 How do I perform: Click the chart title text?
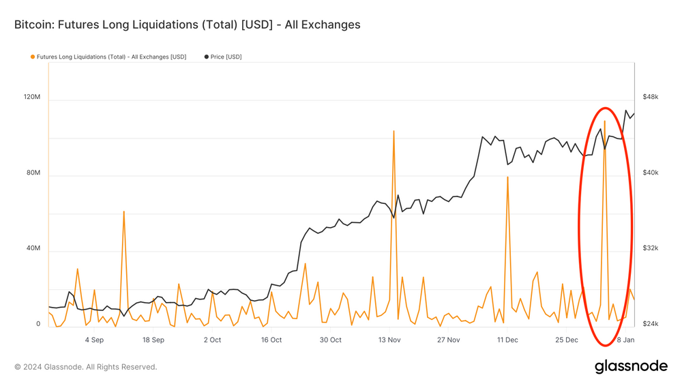click(x=187, y=25)
